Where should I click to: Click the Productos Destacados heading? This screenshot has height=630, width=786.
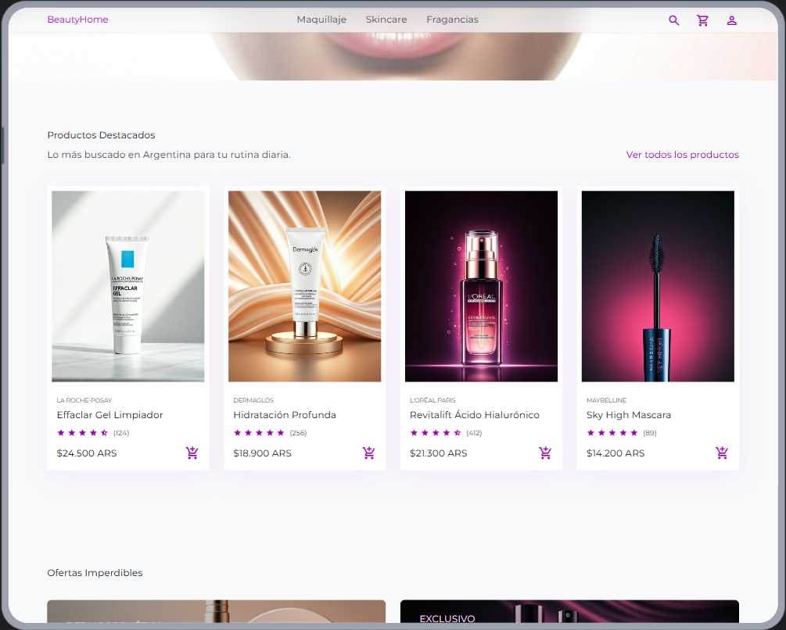(101, 135)
